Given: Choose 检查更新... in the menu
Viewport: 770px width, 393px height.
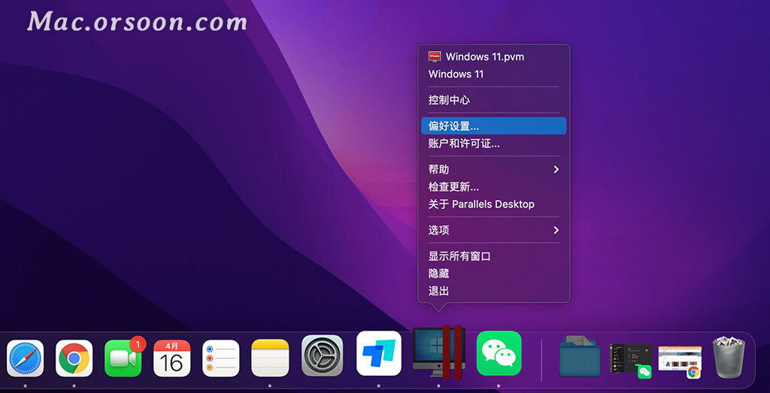Looking at the screenshot, I should pyautogui.click(x=493, y=187).
